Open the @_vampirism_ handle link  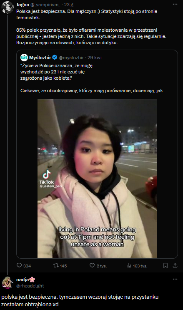45,5
